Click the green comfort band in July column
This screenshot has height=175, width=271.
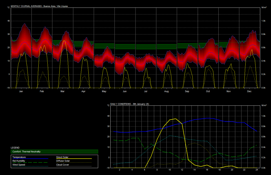pyautogui.click(x=146, y=47)
